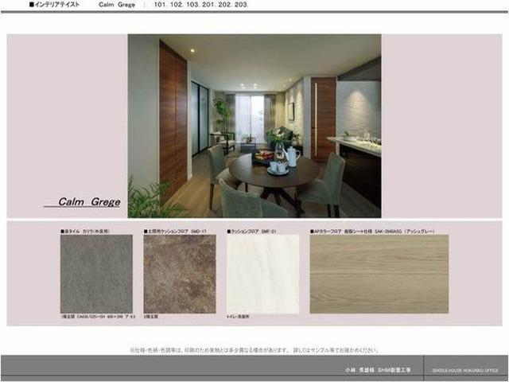
Task: Click the インテリアテイスト header label
Action: tap(54, 5)
